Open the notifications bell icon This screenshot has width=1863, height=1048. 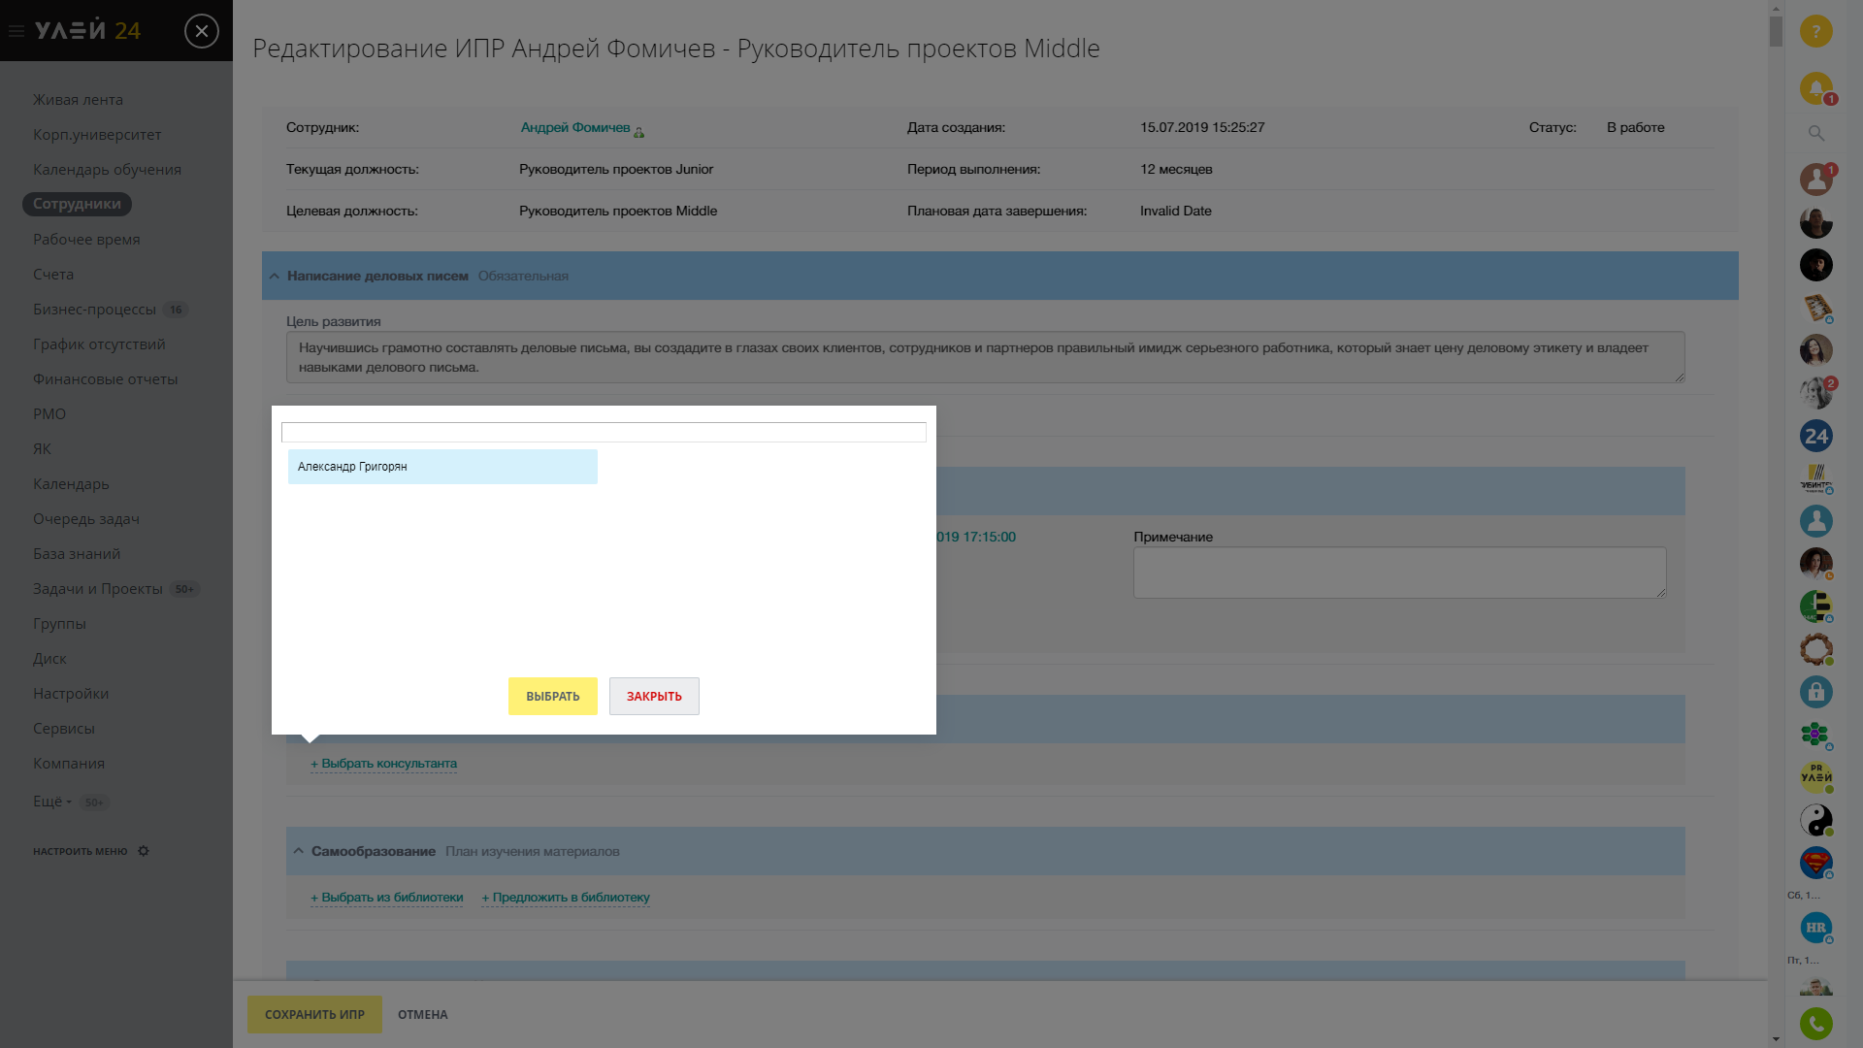(1816, 88)
